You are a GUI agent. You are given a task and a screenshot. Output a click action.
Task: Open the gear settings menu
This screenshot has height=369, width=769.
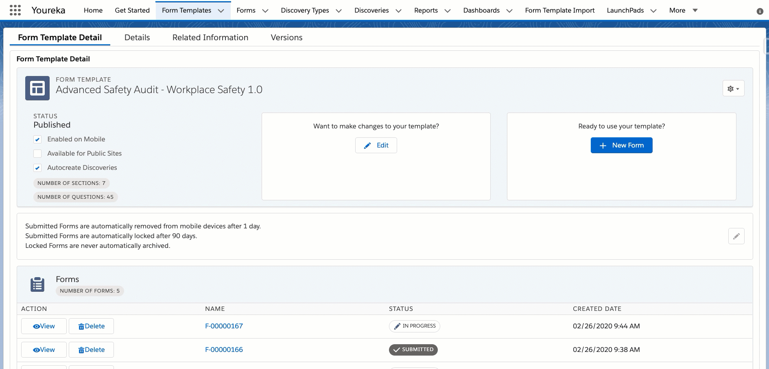click(x=733, y=89)
